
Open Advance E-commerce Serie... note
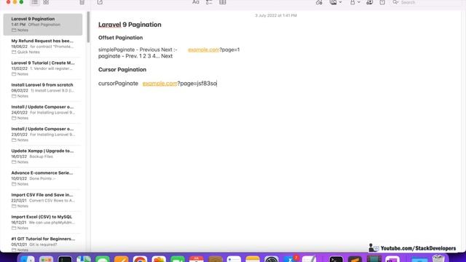pos(43,178)
